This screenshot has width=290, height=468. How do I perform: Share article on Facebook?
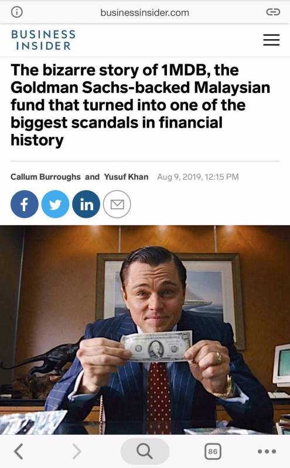tap(24, 204)
